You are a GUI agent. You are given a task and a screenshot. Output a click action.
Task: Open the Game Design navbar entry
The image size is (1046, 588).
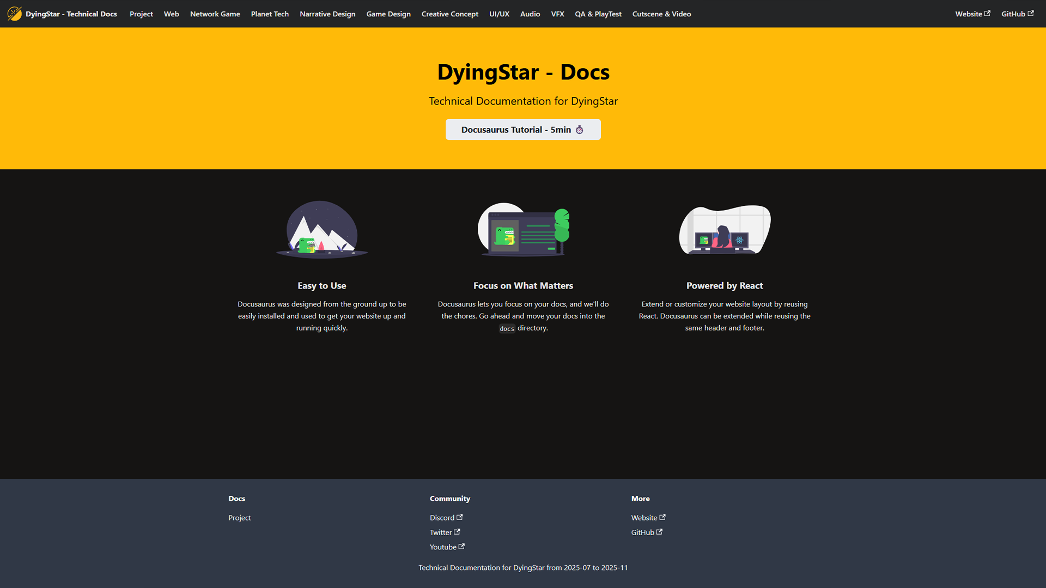(x=388, y=14)
